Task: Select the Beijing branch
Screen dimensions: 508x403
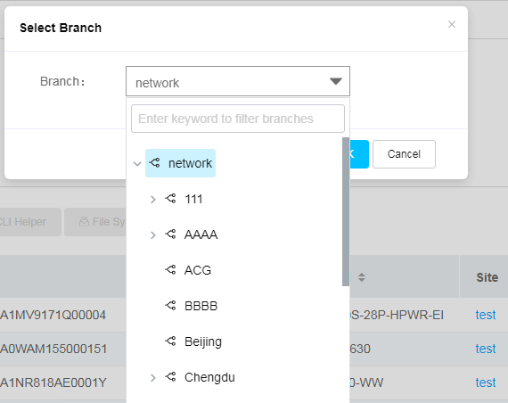Action: (203, 341)
